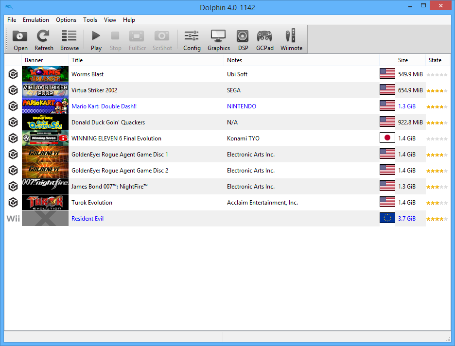Click the star rating of James Bond NightFire
The height and width of the screenshot is (346, 455).
437,187
